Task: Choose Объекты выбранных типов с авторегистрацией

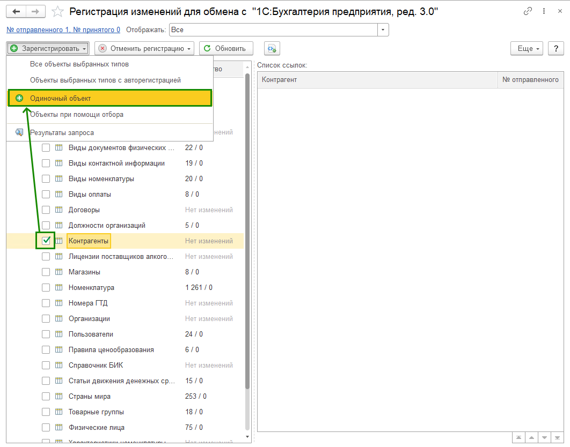Action: tap(109, 80)
